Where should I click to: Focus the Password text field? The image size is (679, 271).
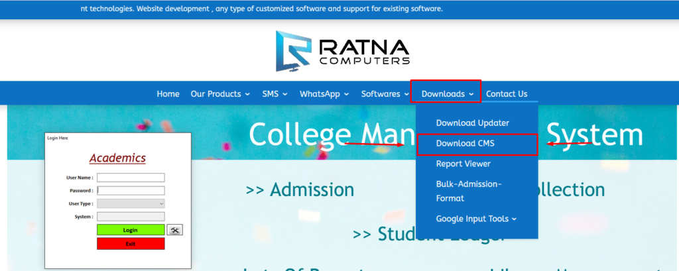[x=131, y=190]
